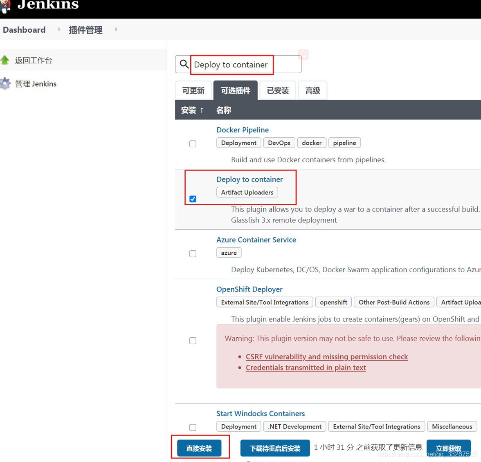This screenshot has width=481, height=462.
Task: Click the green up-arrow icon for 返回工作台
Action: [x=4, y=60]
